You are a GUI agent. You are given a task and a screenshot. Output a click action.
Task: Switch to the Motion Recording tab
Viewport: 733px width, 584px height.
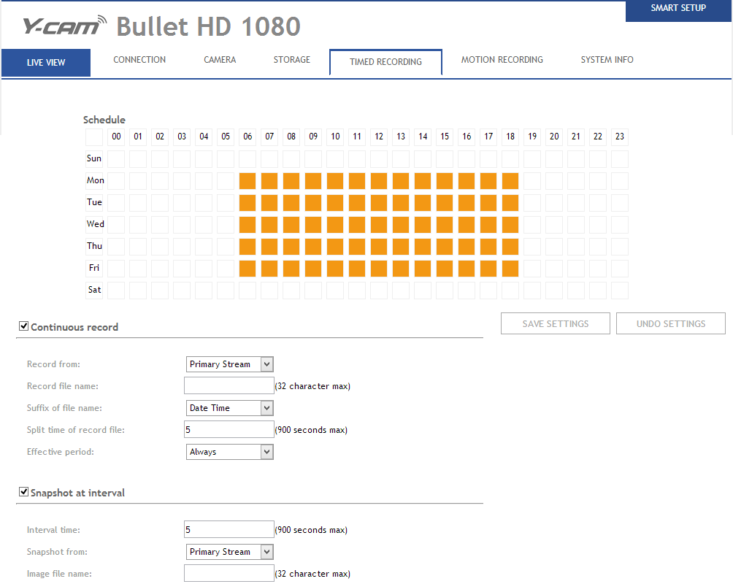point(502,60)
